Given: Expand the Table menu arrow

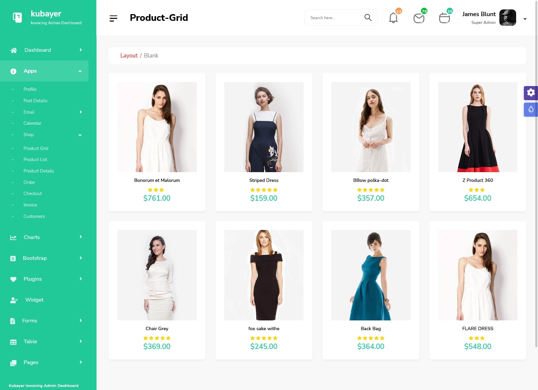Looking at the screenshot, I should (81, 341).
